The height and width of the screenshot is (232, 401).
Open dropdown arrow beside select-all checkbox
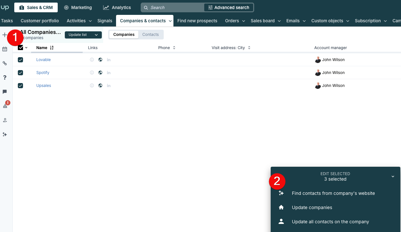pyautogui.click(x=26, y=48)
